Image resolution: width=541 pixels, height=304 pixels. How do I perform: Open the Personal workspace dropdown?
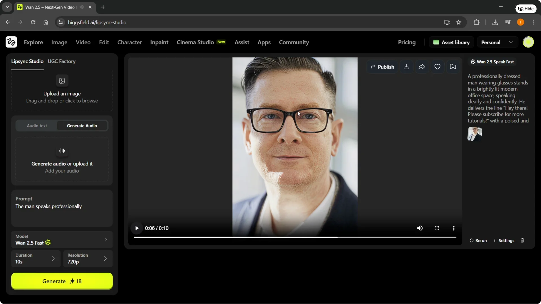click(497, 42)
